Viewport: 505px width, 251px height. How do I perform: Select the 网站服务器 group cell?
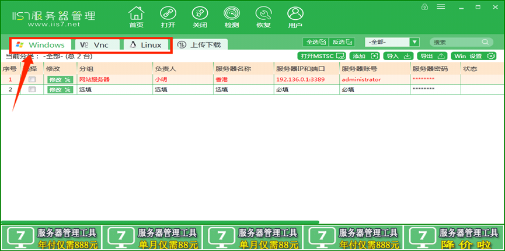point(114,79)
